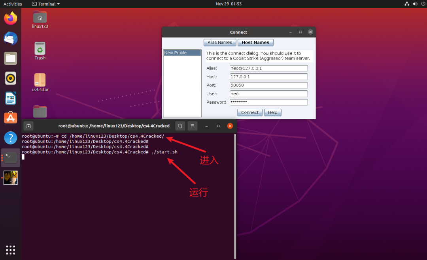Click the Connect dialog title text
The width and height of the screenshot is (427, 260).
click(x=238, y=32)
